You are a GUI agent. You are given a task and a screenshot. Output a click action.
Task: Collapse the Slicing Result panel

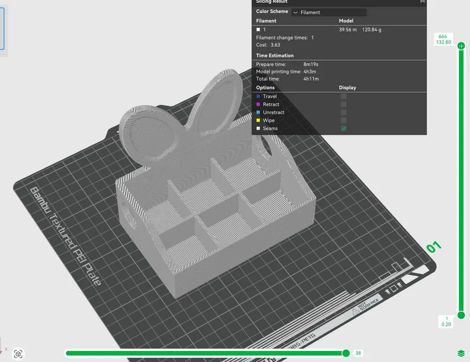pyautogui.click(x=422, y=2)
